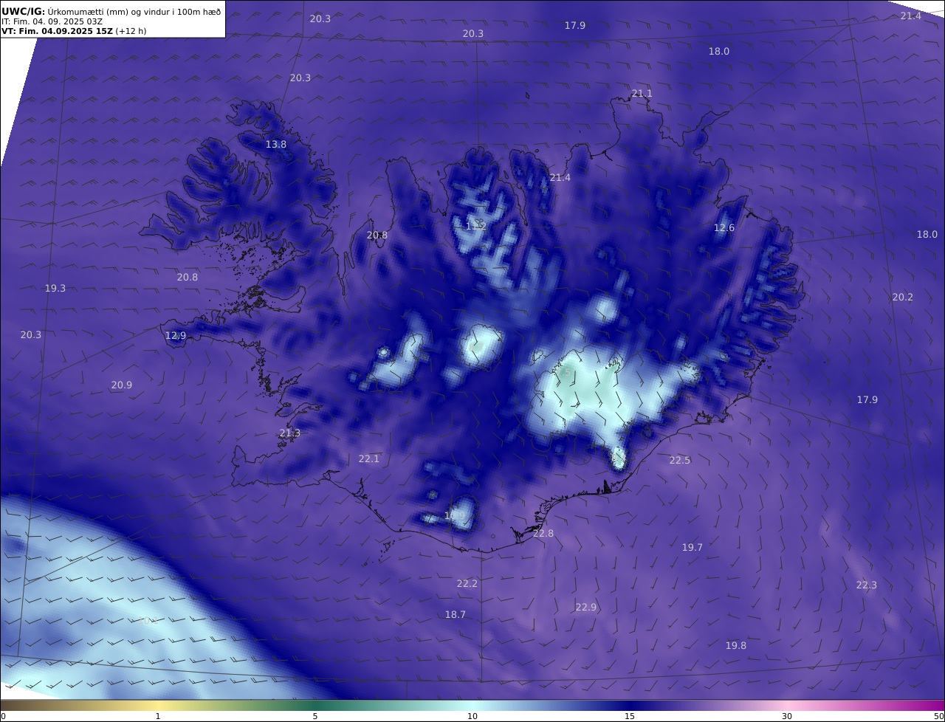Click the 15 mm tick on the color scale

pos(630,715)
